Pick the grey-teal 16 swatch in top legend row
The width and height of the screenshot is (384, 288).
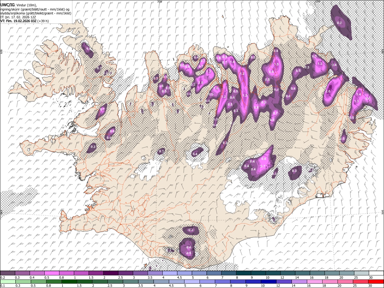tap(317, 273)
